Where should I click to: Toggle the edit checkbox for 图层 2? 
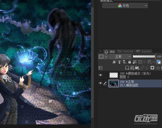click(x=106, y=75)
